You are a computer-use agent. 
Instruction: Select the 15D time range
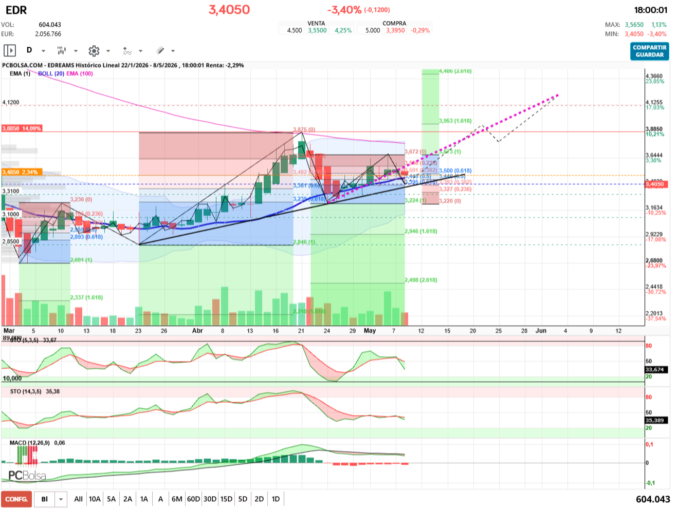[x=226, y=499]
